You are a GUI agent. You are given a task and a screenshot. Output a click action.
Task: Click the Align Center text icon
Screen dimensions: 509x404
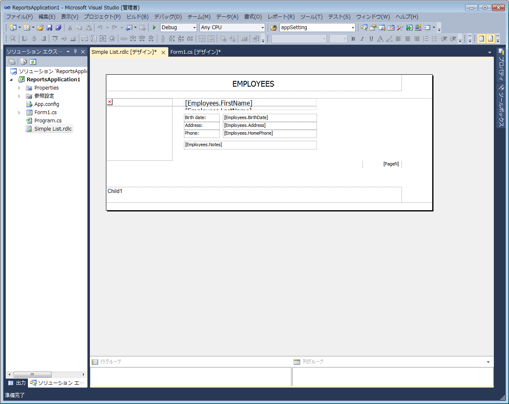[x=408, y=39]
